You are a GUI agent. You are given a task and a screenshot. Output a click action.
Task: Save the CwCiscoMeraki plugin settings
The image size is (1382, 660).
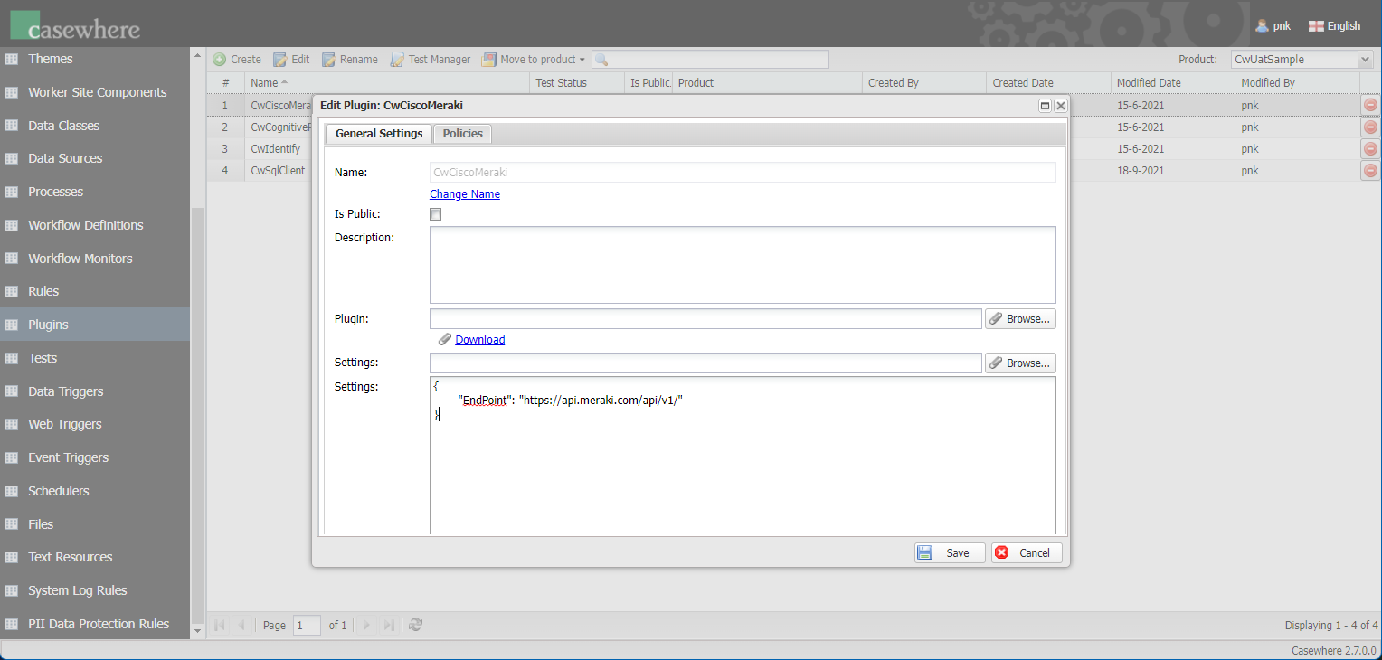click(950, 552)
